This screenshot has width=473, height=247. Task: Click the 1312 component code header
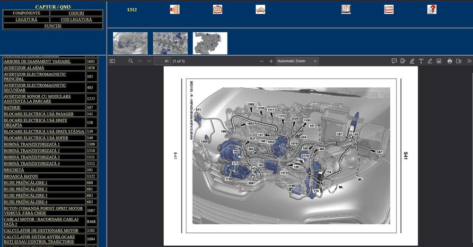pyautogui.click(x=132, y=9)
